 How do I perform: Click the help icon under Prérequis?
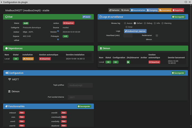click(58, 40)
